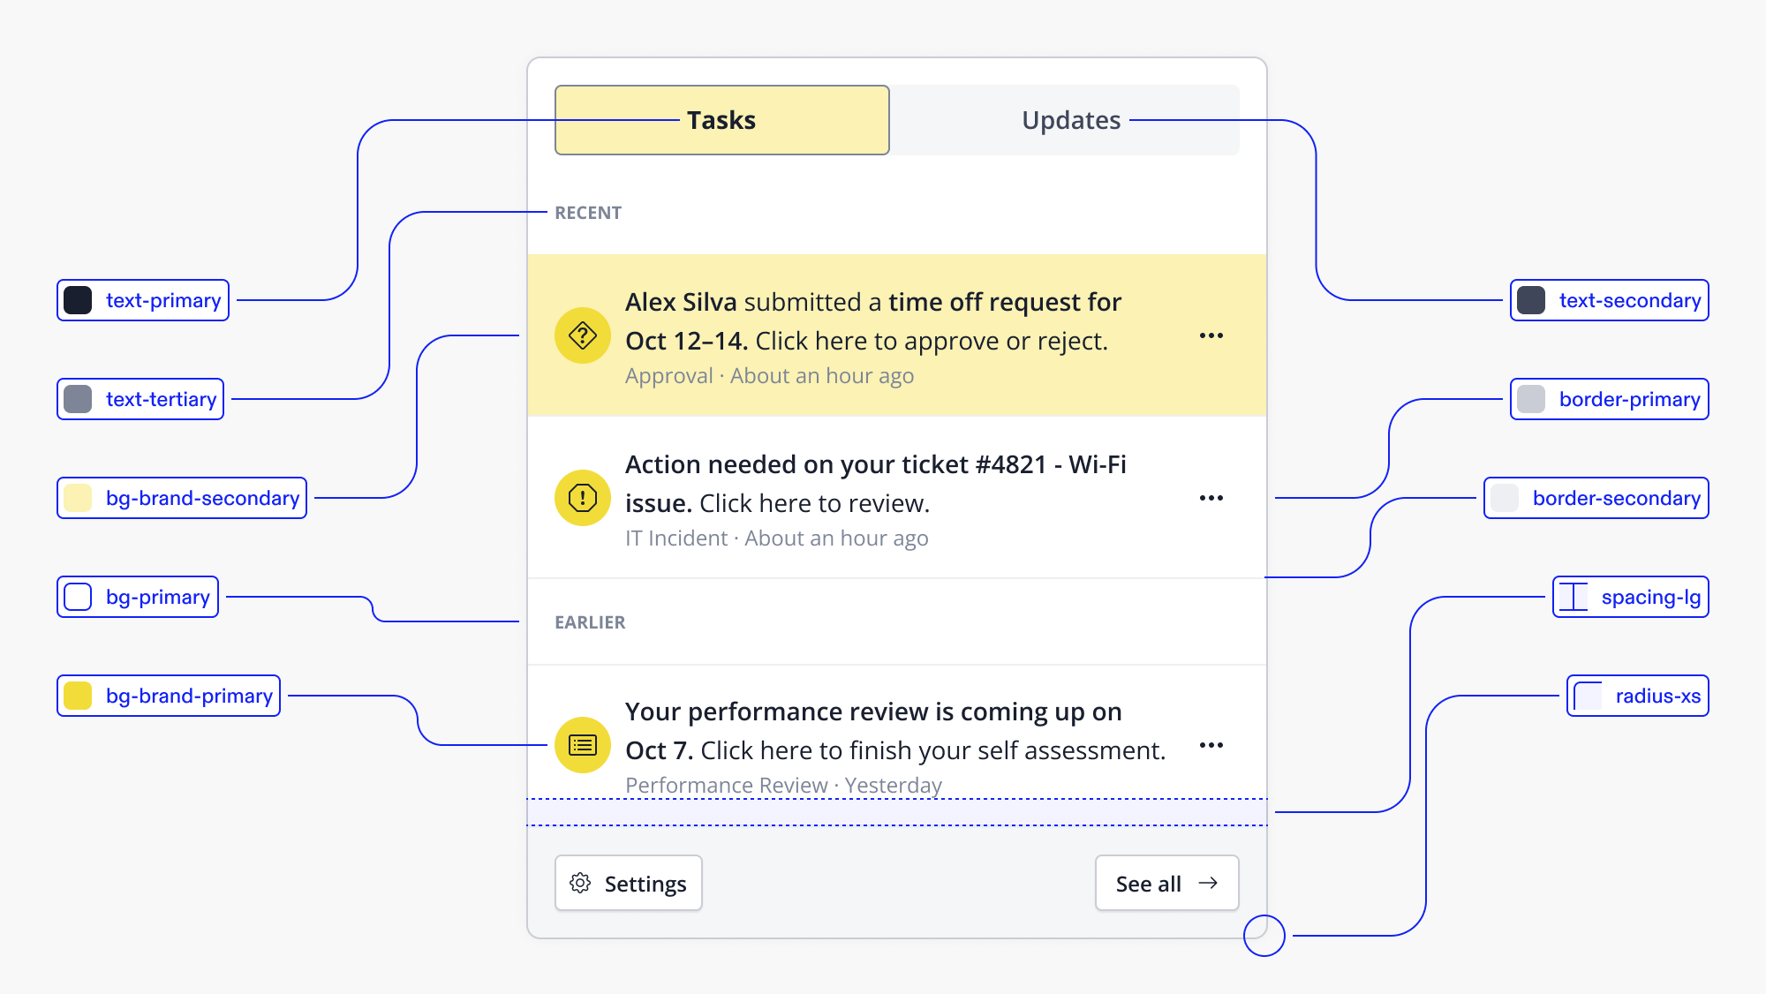Image resolution: width=1766 pixels, height=994 pixels.
Task: Open more options for ticket #4821
Action: pos(1211,498)
